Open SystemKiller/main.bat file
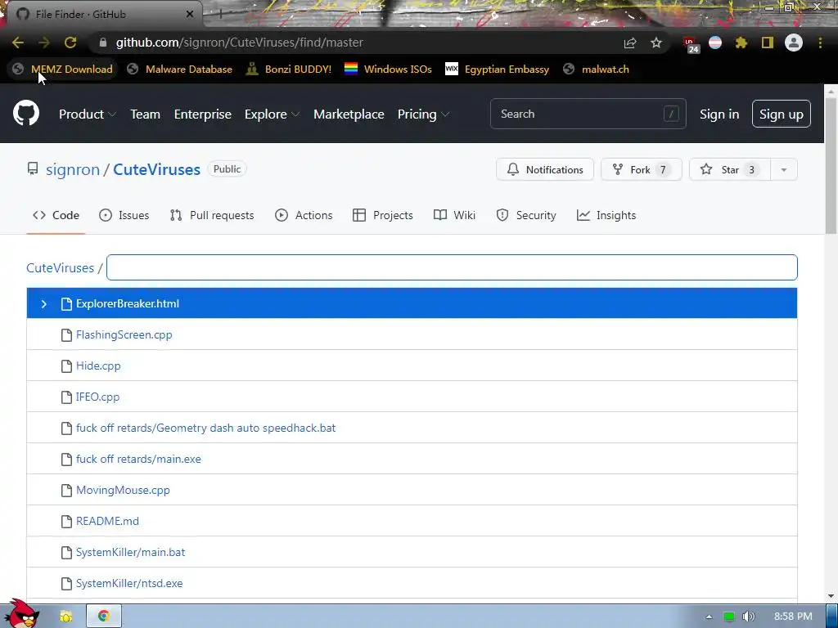838x628 pixels. point(130,552)
